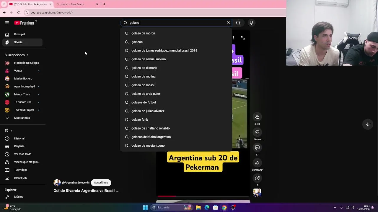Open the sound channel thumbnail
This screenshot has height=212, width=378.
pos(257,193)
